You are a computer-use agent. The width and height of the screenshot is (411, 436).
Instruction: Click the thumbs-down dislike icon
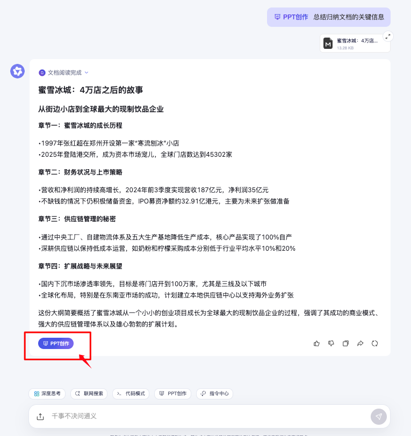pos(331,344)
